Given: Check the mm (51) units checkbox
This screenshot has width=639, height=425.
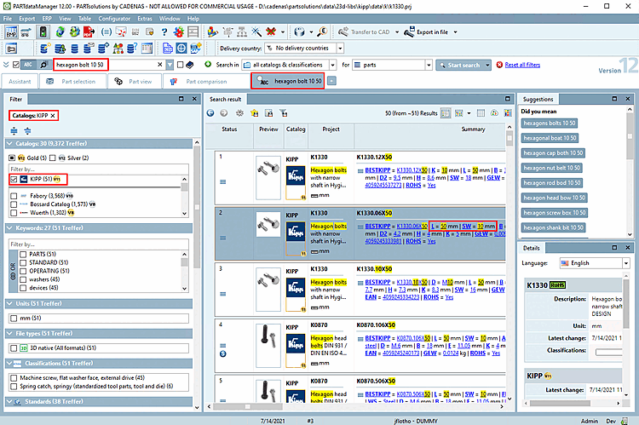Looking at the screenshot, I should tap(14, 319).
